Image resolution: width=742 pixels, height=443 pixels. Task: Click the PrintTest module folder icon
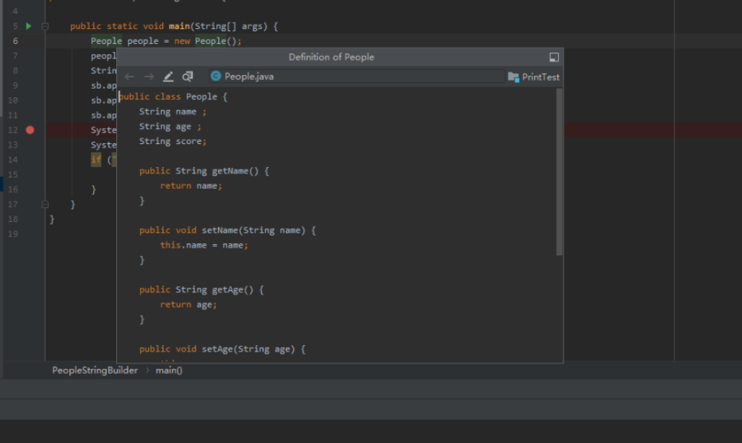click(x=513, y=77)
